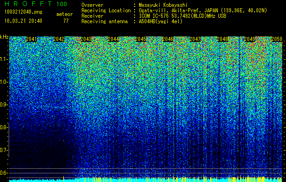Click the Ovserver field label

[x=92, y=5]
